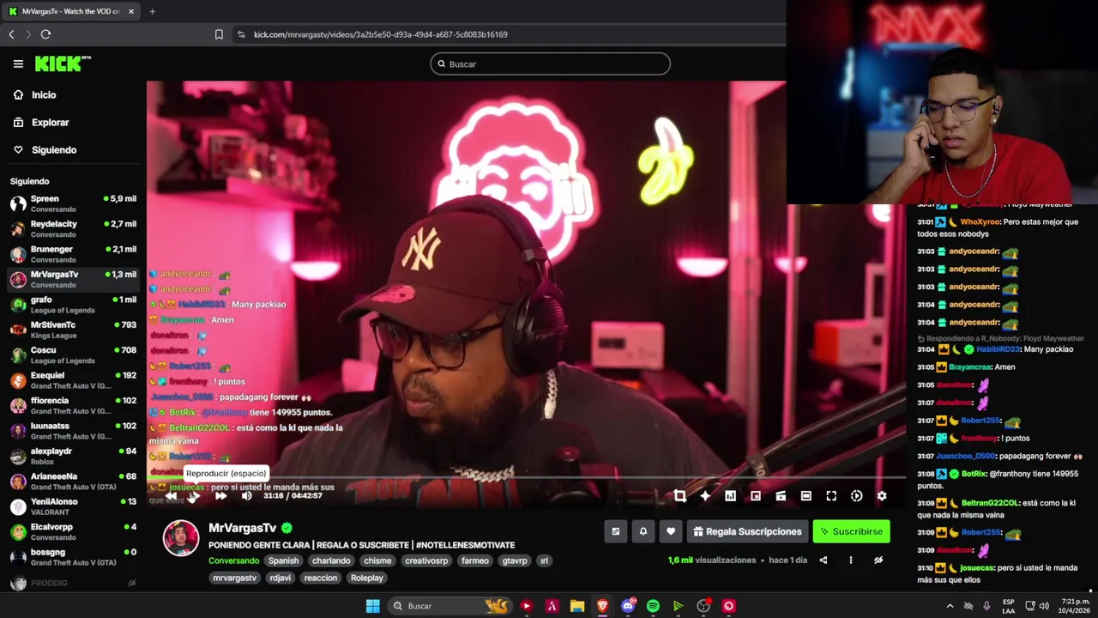Screen dimensions: 1098x618
Task: Open Spreen channel in following list
Action: pyautogui.click(x=73, y=203)
